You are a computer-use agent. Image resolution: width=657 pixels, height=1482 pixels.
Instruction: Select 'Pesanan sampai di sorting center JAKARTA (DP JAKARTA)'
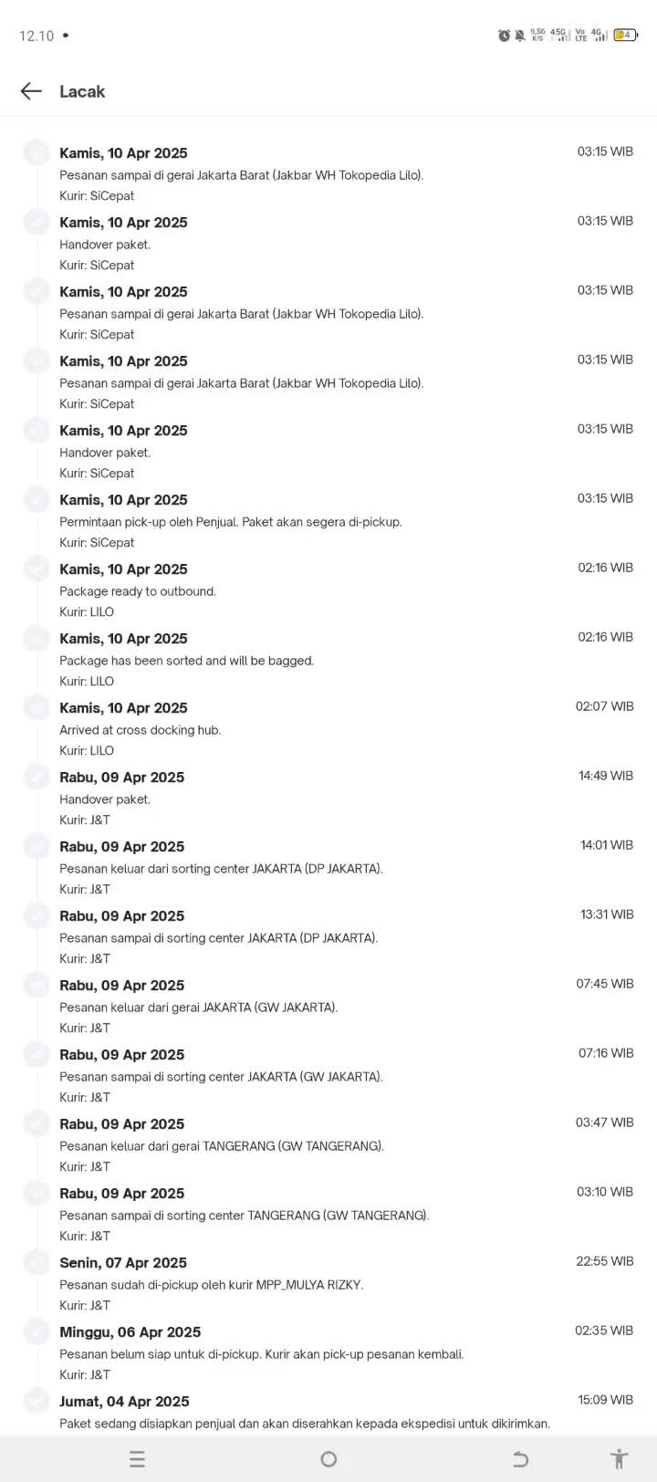coord(346,937)
